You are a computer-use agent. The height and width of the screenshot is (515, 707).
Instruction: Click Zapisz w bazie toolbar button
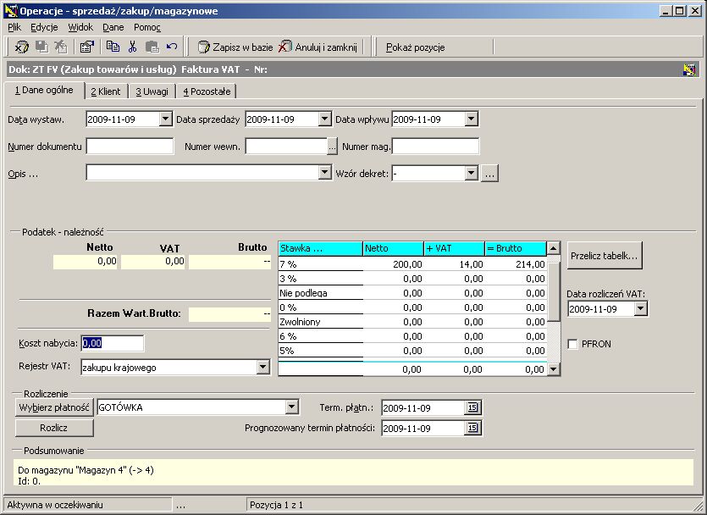(235, 47)
